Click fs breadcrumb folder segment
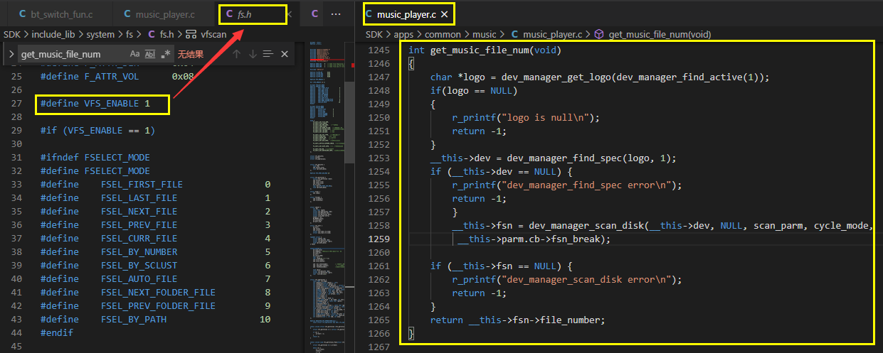The width and height of the screenshot is (883, 353). [129, 33]
